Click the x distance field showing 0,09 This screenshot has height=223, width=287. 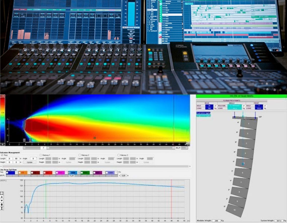click(124, 175)
